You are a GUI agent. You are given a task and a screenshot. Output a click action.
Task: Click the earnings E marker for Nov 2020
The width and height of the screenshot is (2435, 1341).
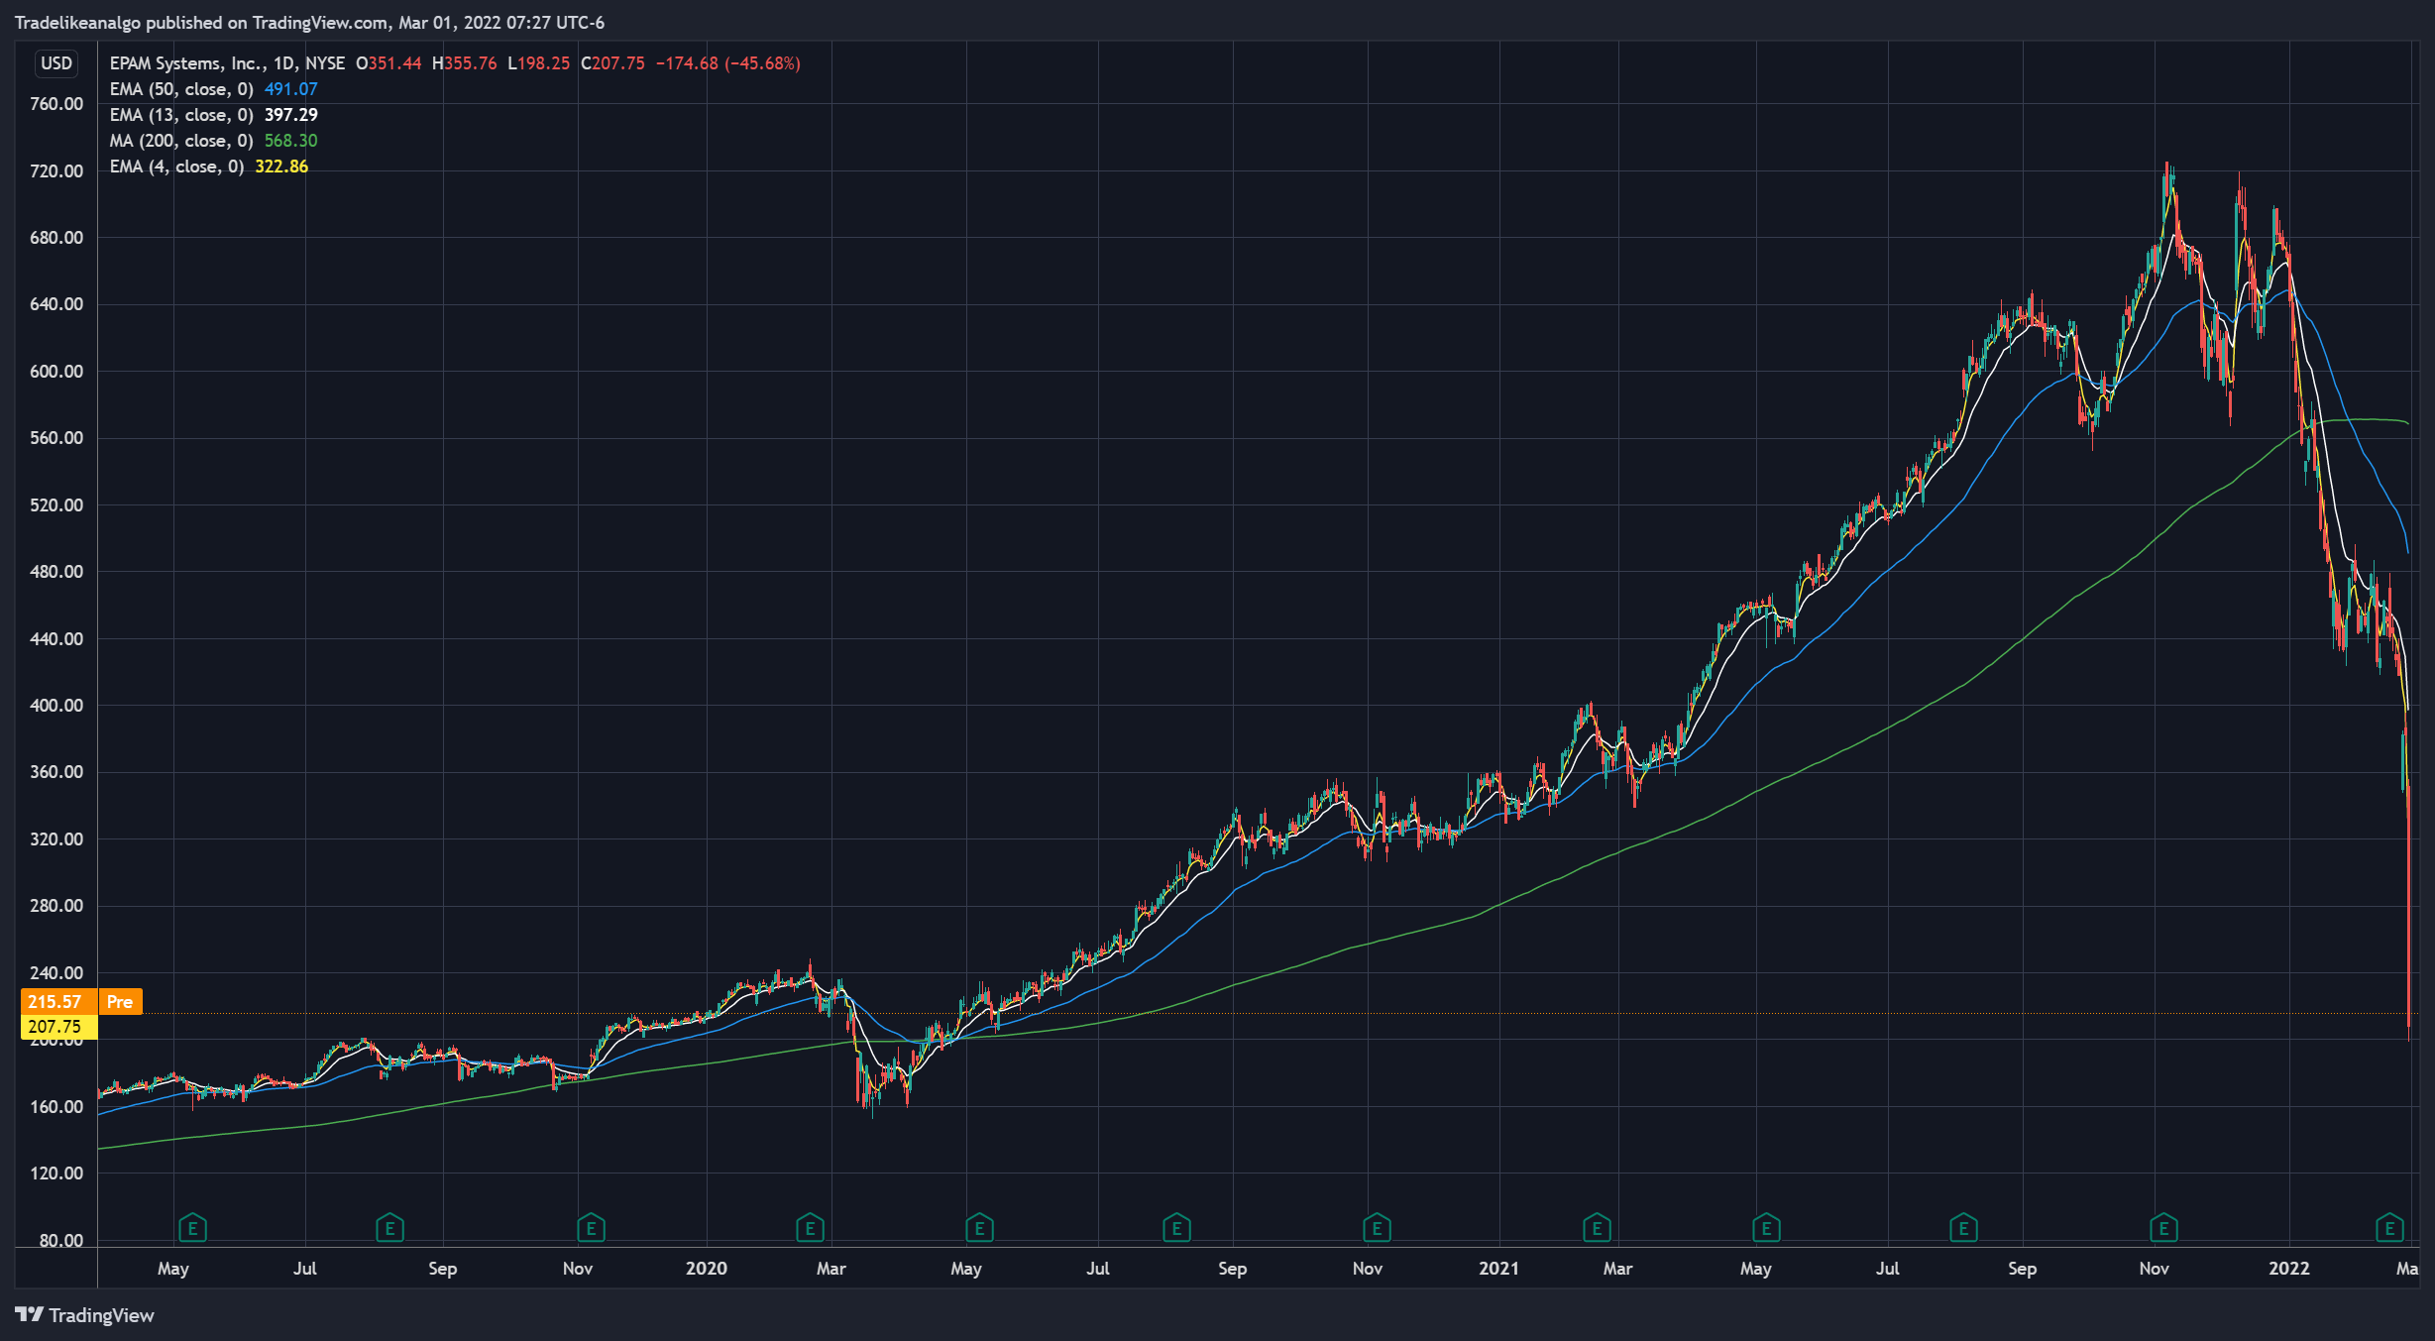1377,1229
